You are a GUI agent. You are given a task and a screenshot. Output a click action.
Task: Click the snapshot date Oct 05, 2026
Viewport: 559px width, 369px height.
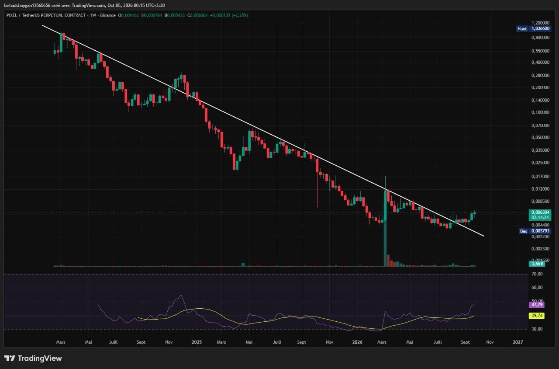121,5
